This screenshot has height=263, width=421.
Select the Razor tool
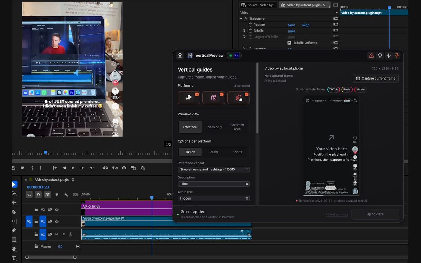pyautogui.click(x=14, y=212)
